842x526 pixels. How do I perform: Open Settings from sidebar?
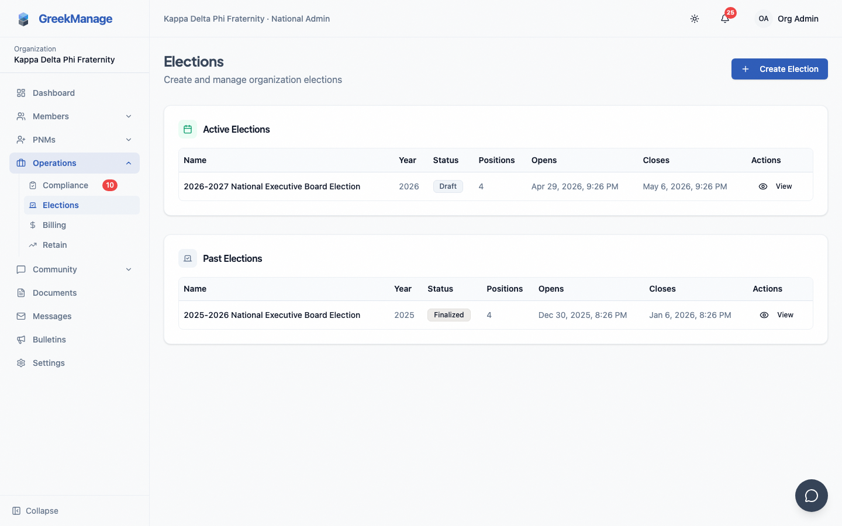pyautogui.click(x=74, y=363)
